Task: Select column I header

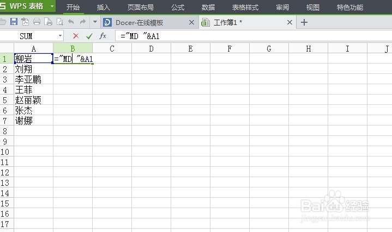Action: [347, 48]
